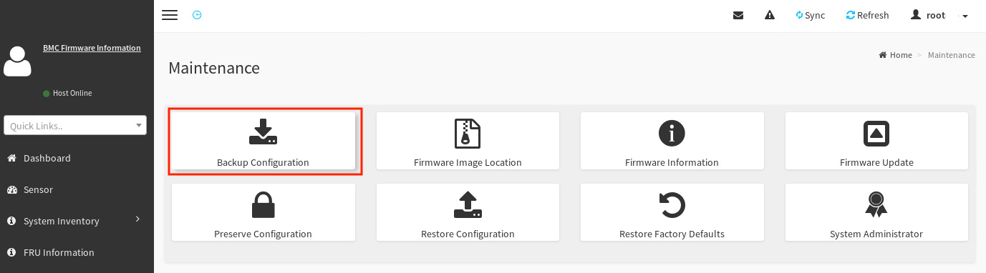Show alerts via the warning triangle icon

point(770,15)
